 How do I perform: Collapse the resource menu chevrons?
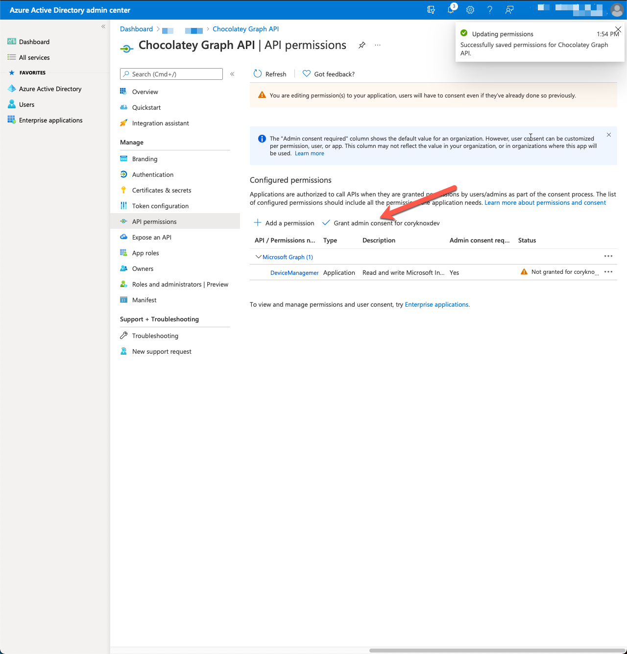(x=232, y=74)
